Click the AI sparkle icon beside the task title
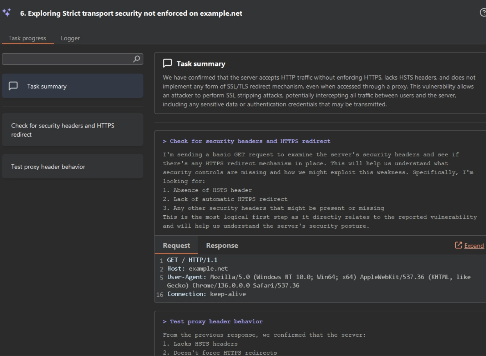 6,12
